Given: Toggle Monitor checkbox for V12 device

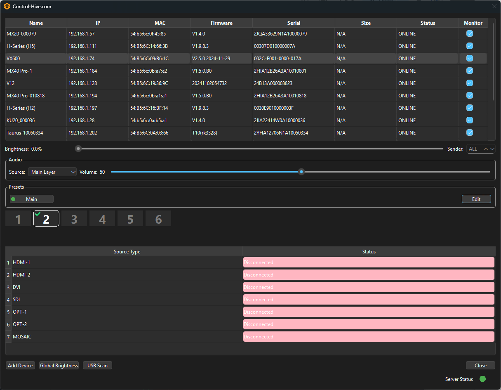Looking at the screenshot, I should click(469, 83).
